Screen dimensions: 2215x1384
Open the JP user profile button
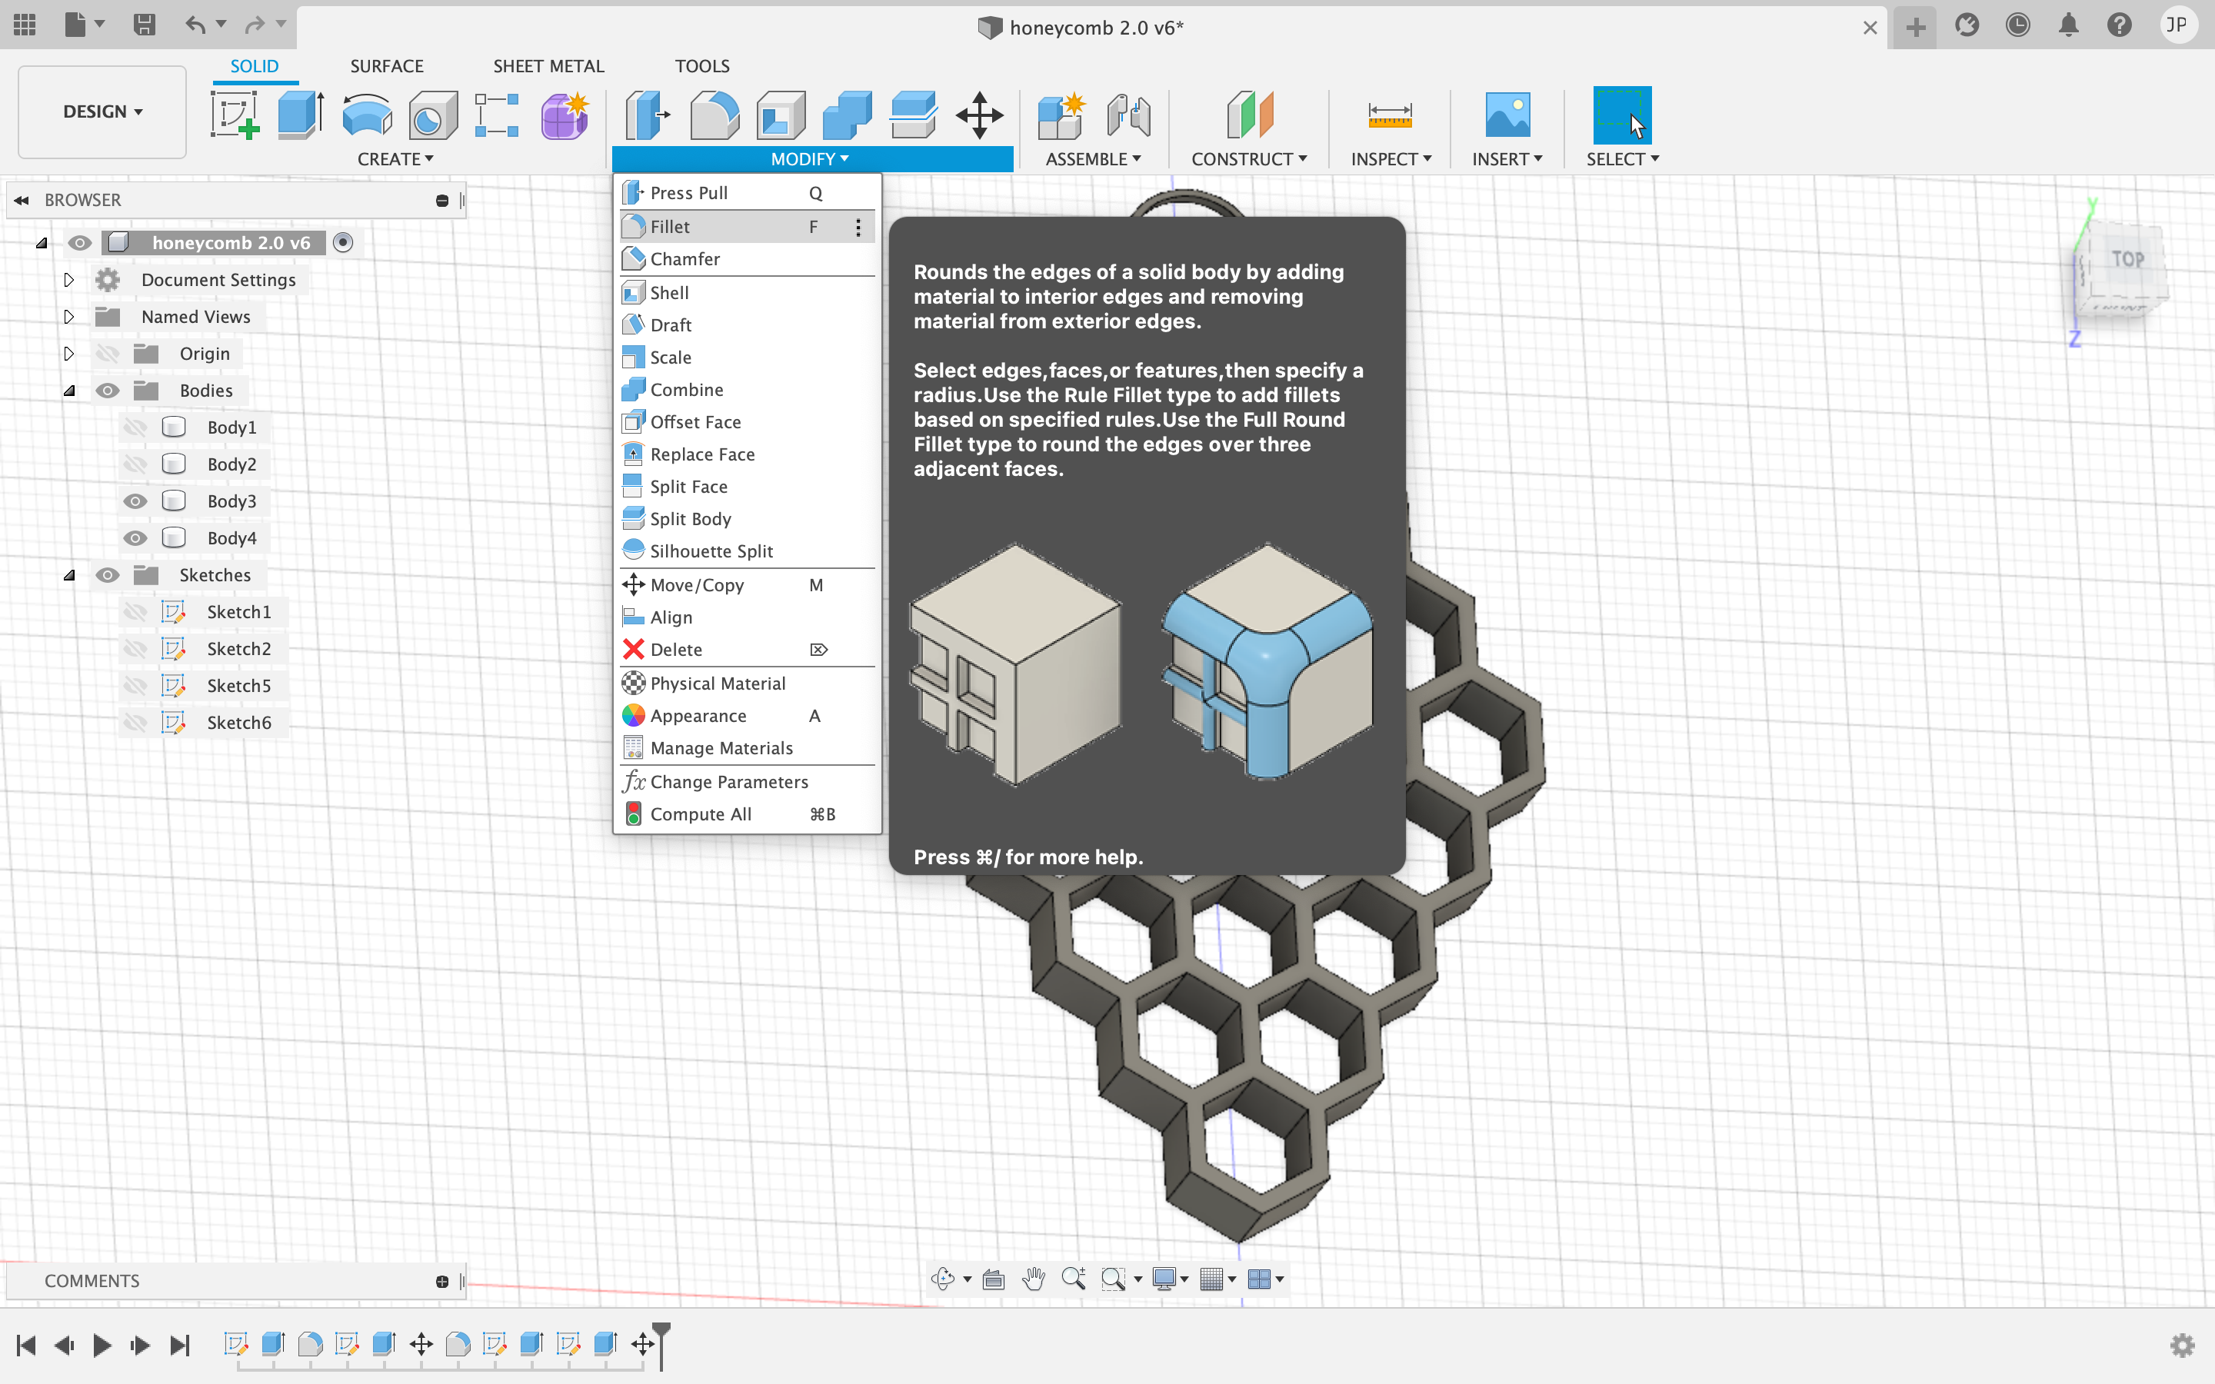[x=2177, y=25]
